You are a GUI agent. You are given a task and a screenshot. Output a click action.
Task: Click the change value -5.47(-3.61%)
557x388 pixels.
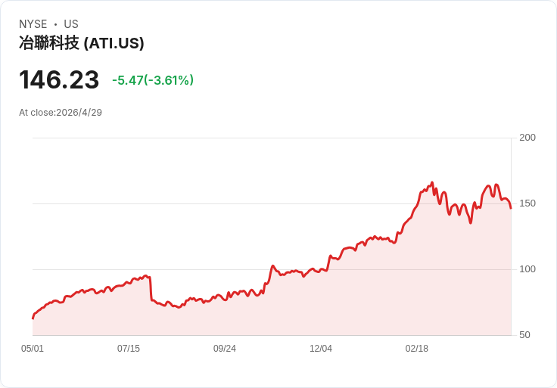coord(153,80)
